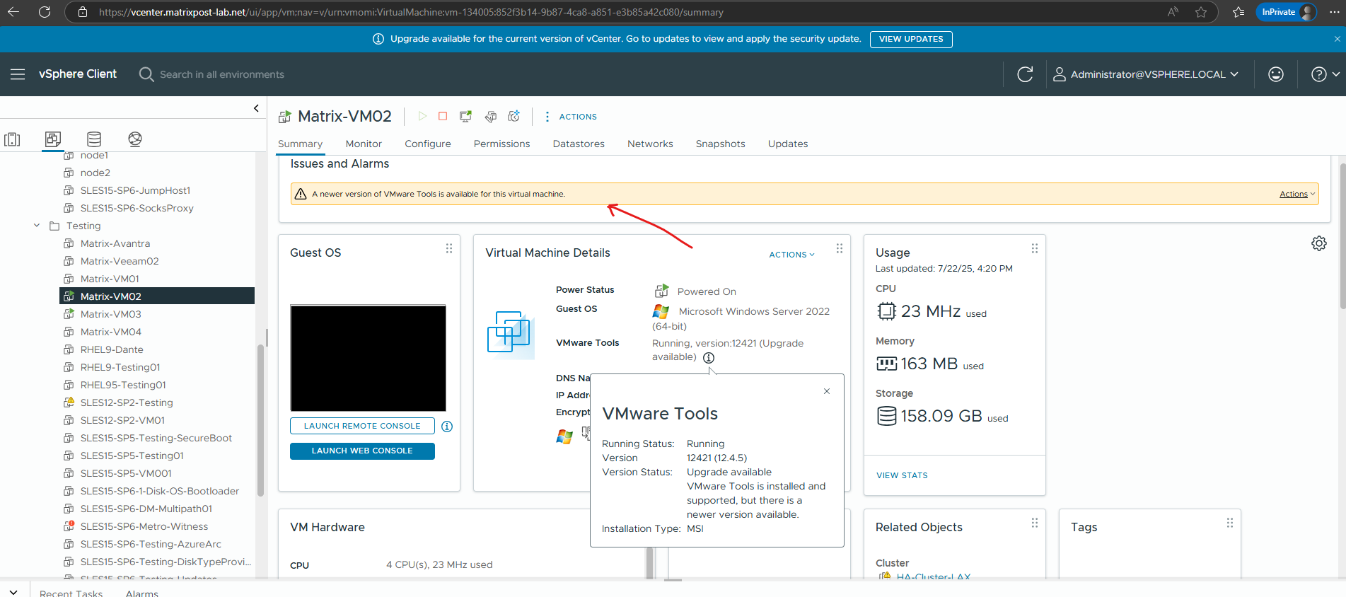Dismiss the vCenter upgrade banner
Viewport: 1346px width, 597px height.
(x=1338, y=39)
